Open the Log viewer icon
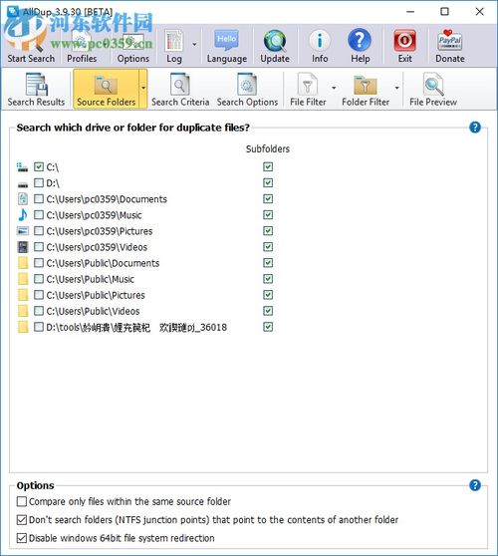The height and width of the screenshot is (556, 498). [174, 46]
